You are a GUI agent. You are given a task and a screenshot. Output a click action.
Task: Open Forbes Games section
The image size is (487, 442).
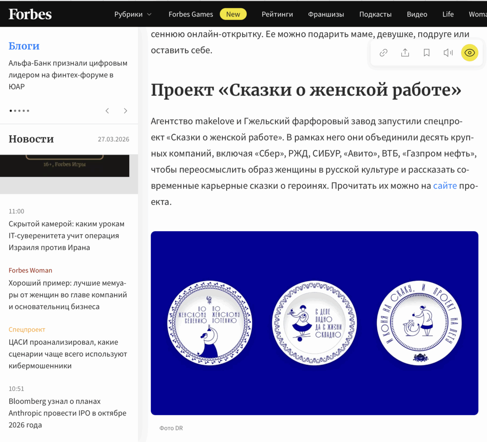tap(190, 14)
